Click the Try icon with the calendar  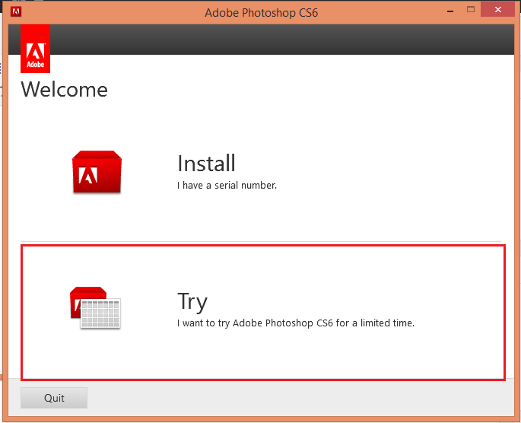[x=96, y=308]
